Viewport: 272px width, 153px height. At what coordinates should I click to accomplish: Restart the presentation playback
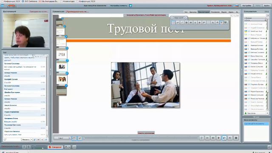click(201, 138)
